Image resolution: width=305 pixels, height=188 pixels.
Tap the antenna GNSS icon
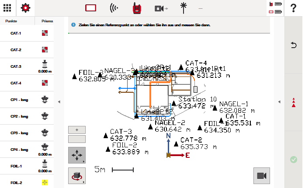click(x=181, y=8)
